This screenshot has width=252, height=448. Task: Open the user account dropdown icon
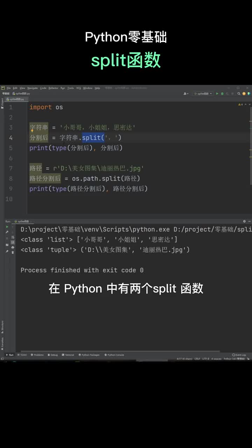click(x=186, y=94)
